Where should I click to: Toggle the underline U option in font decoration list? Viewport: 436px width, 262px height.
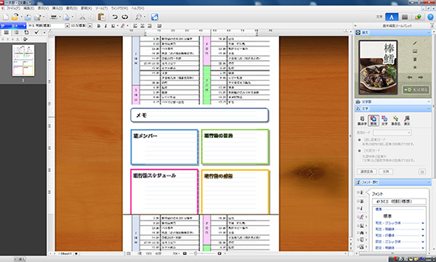pos(361,226)
